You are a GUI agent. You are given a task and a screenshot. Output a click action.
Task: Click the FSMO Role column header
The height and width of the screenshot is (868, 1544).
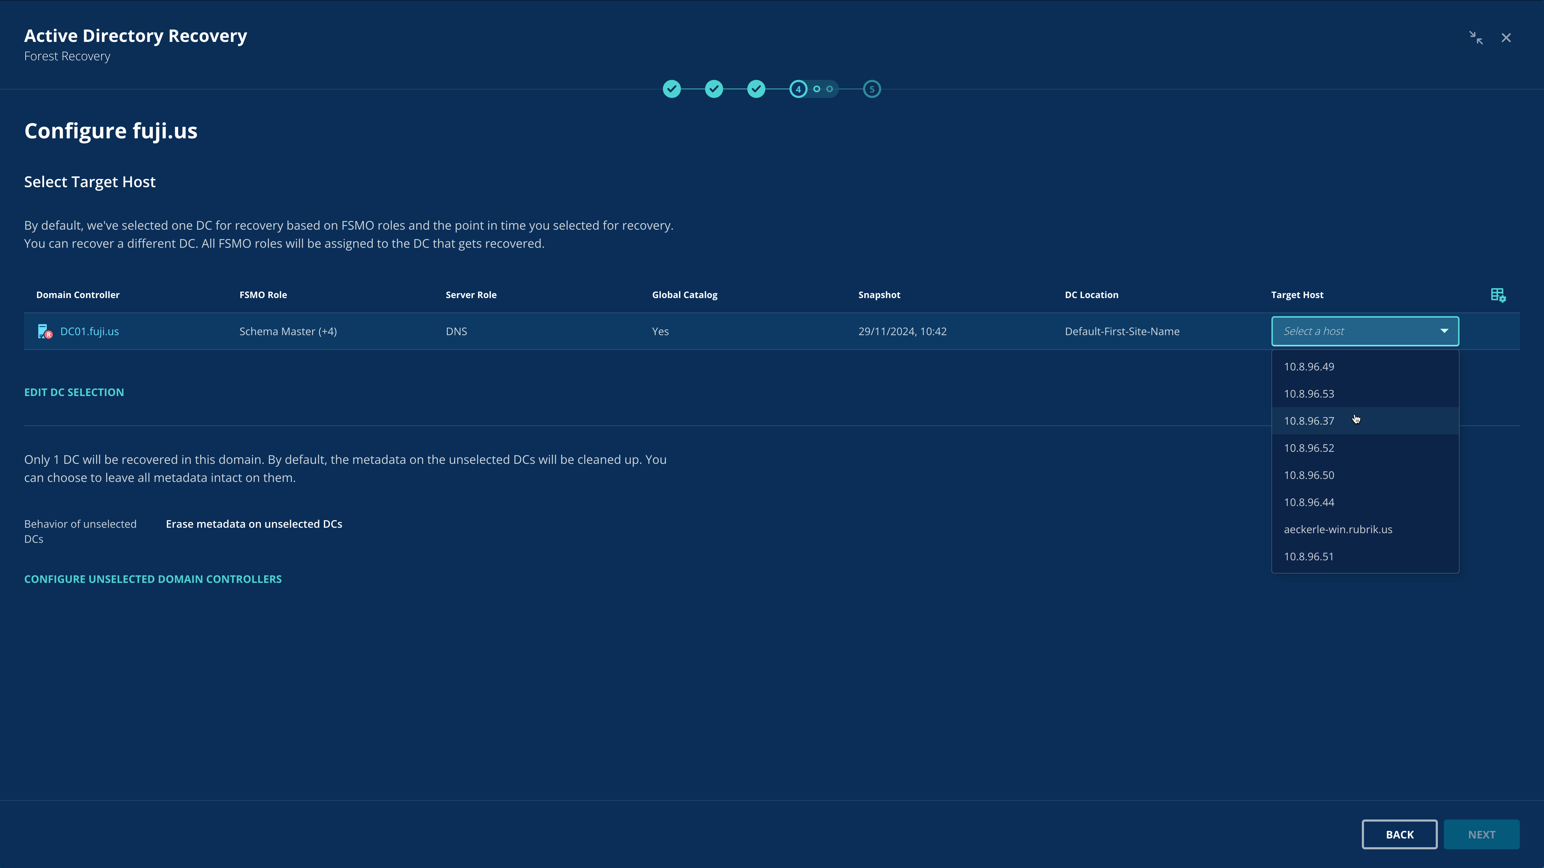[x=263, y=295]
